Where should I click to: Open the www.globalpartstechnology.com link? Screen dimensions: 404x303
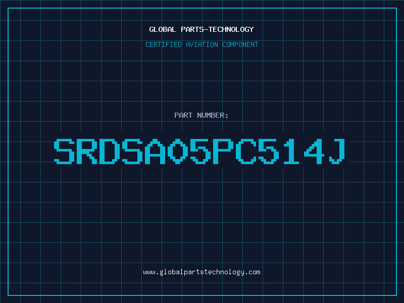201,272
